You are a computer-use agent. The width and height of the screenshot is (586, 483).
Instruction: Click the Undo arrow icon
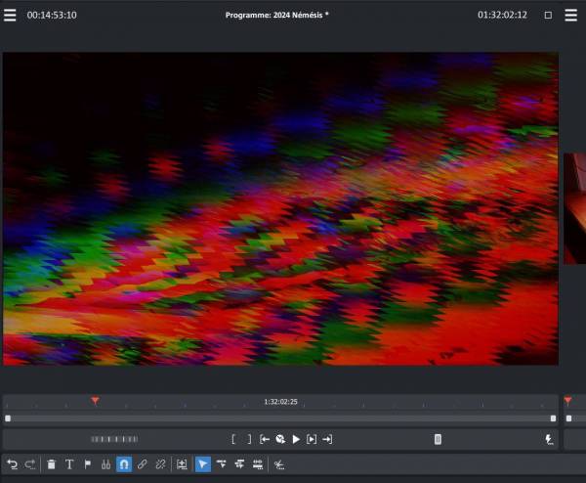click(12, 464)
